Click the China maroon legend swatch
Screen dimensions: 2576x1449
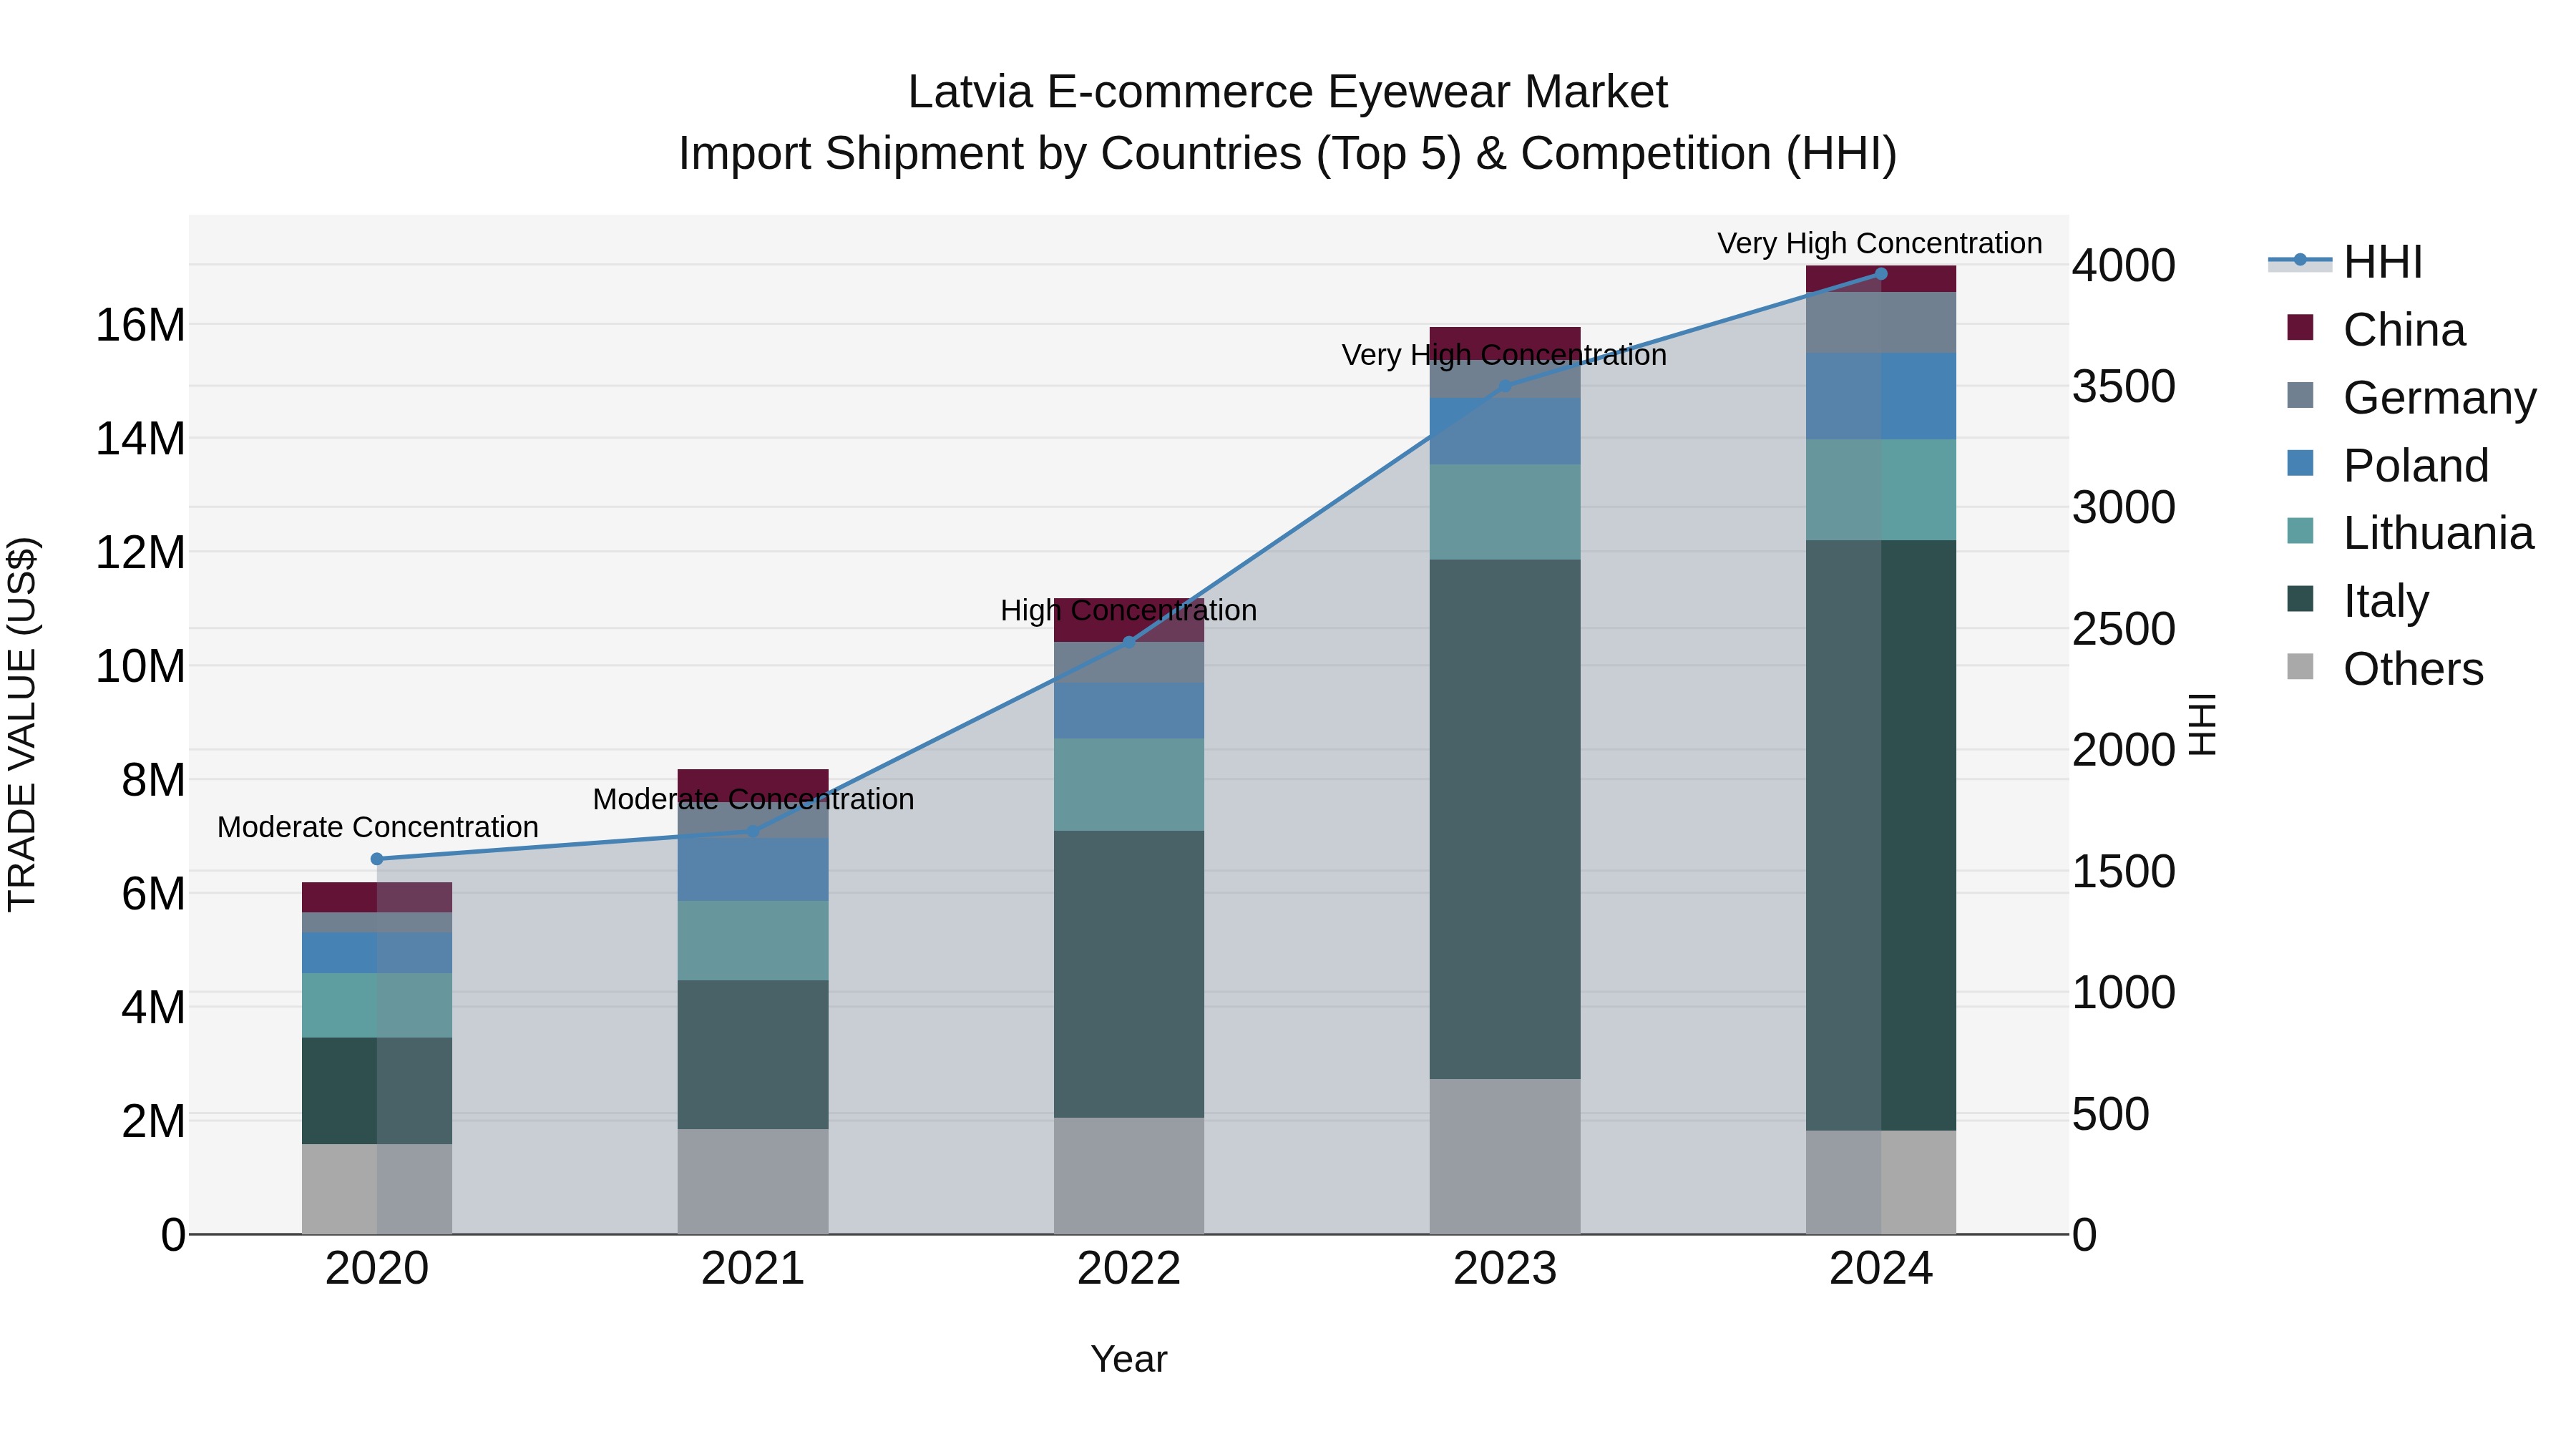[x=2300, y=327]
